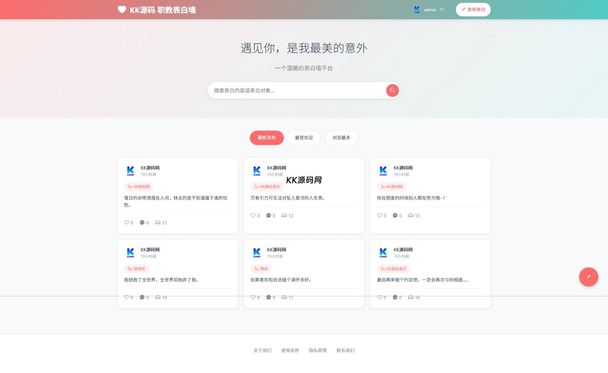Click avatar on 最后再来做个约定吧 post card

[383, 253]
